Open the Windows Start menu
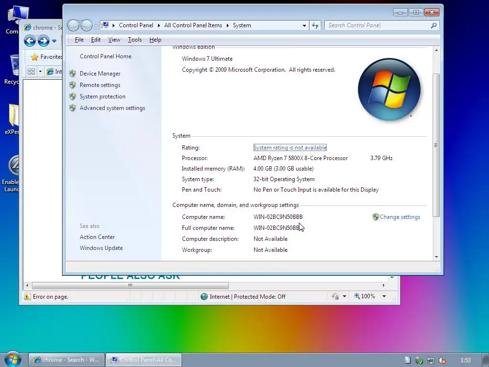 click(x=12, y=359)
